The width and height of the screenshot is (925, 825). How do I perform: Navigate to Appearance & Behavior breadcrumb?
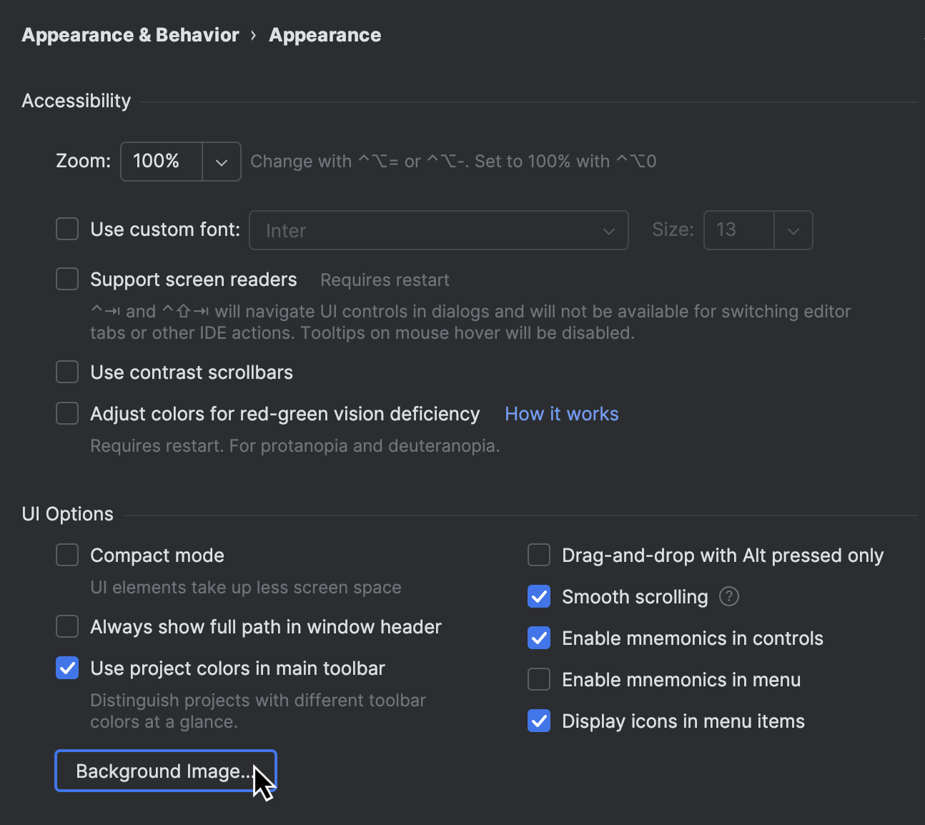130,34
